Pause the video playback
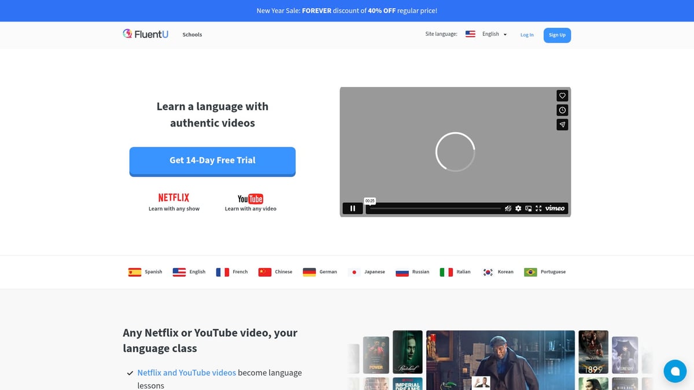The image size is (694, 390). point(353,209)
